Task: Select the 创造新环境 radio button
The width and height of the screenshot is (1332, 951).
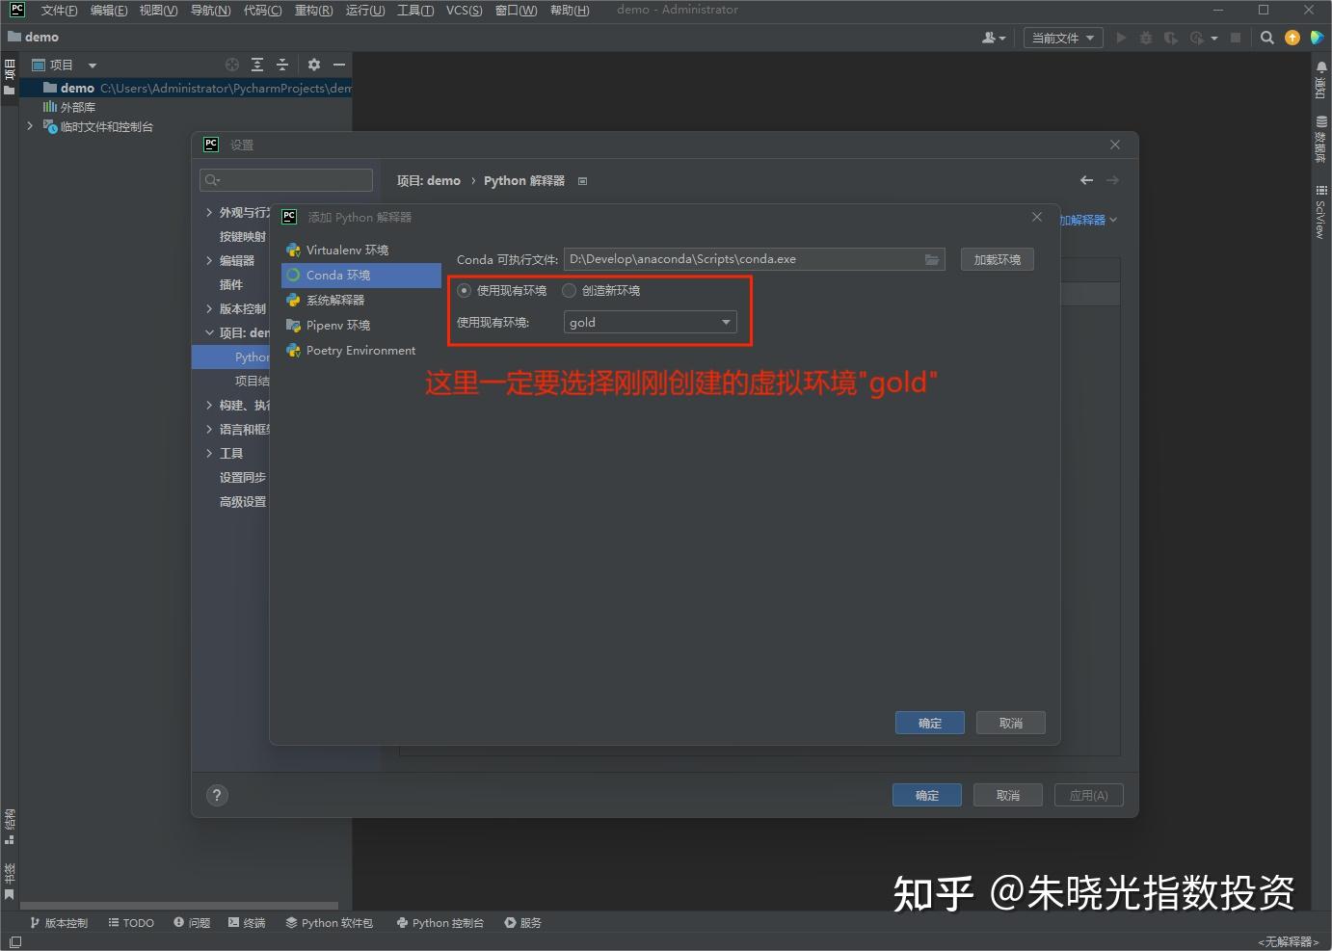Action: click(x=569, y=290)
